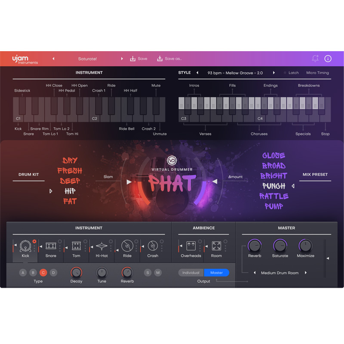This screenshot has height=344, width=344.
Task: Toggle the Crash channel power indicator
Action: 162,241
